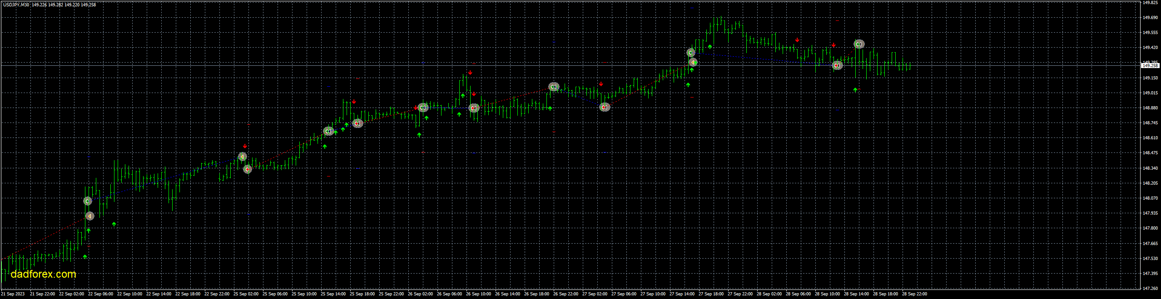Click circle marker near 148.670 at 25 Sep 14:00
The image size is (1161, 299).
328,131
